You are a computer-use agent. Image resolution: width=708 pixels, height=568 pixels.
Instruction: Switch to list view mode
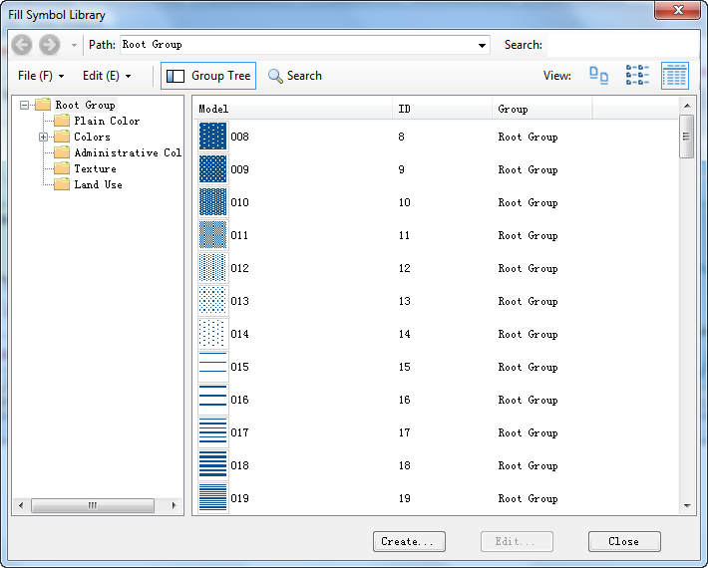click(x=637, y=76)
